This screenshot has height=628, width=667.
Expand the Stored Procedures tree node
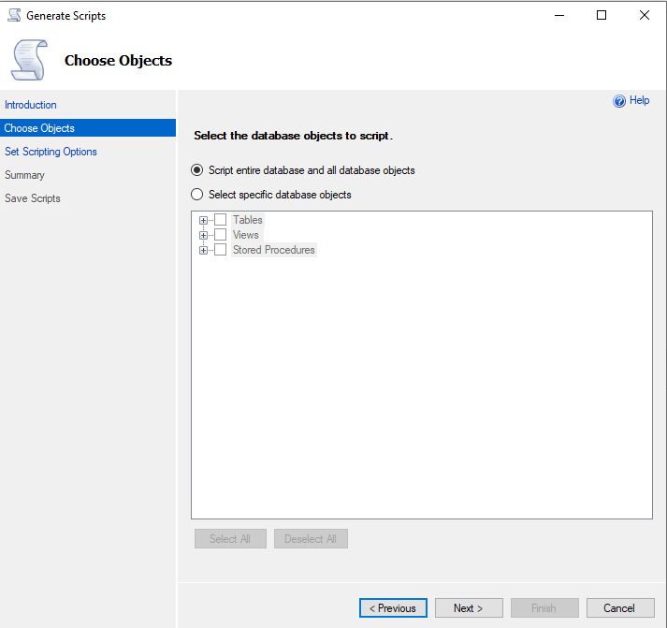tap(203, 250)
